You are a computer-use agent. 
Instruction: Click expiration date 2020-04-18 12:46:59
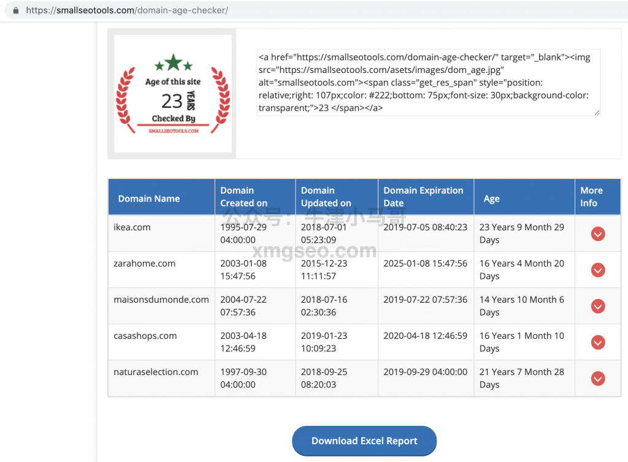(x=426, y=336)
